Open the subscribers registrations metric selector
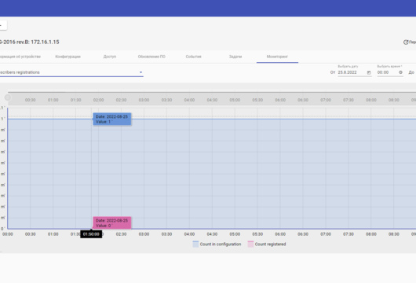Viewport: 416px width, 283px height. (71, 72)
